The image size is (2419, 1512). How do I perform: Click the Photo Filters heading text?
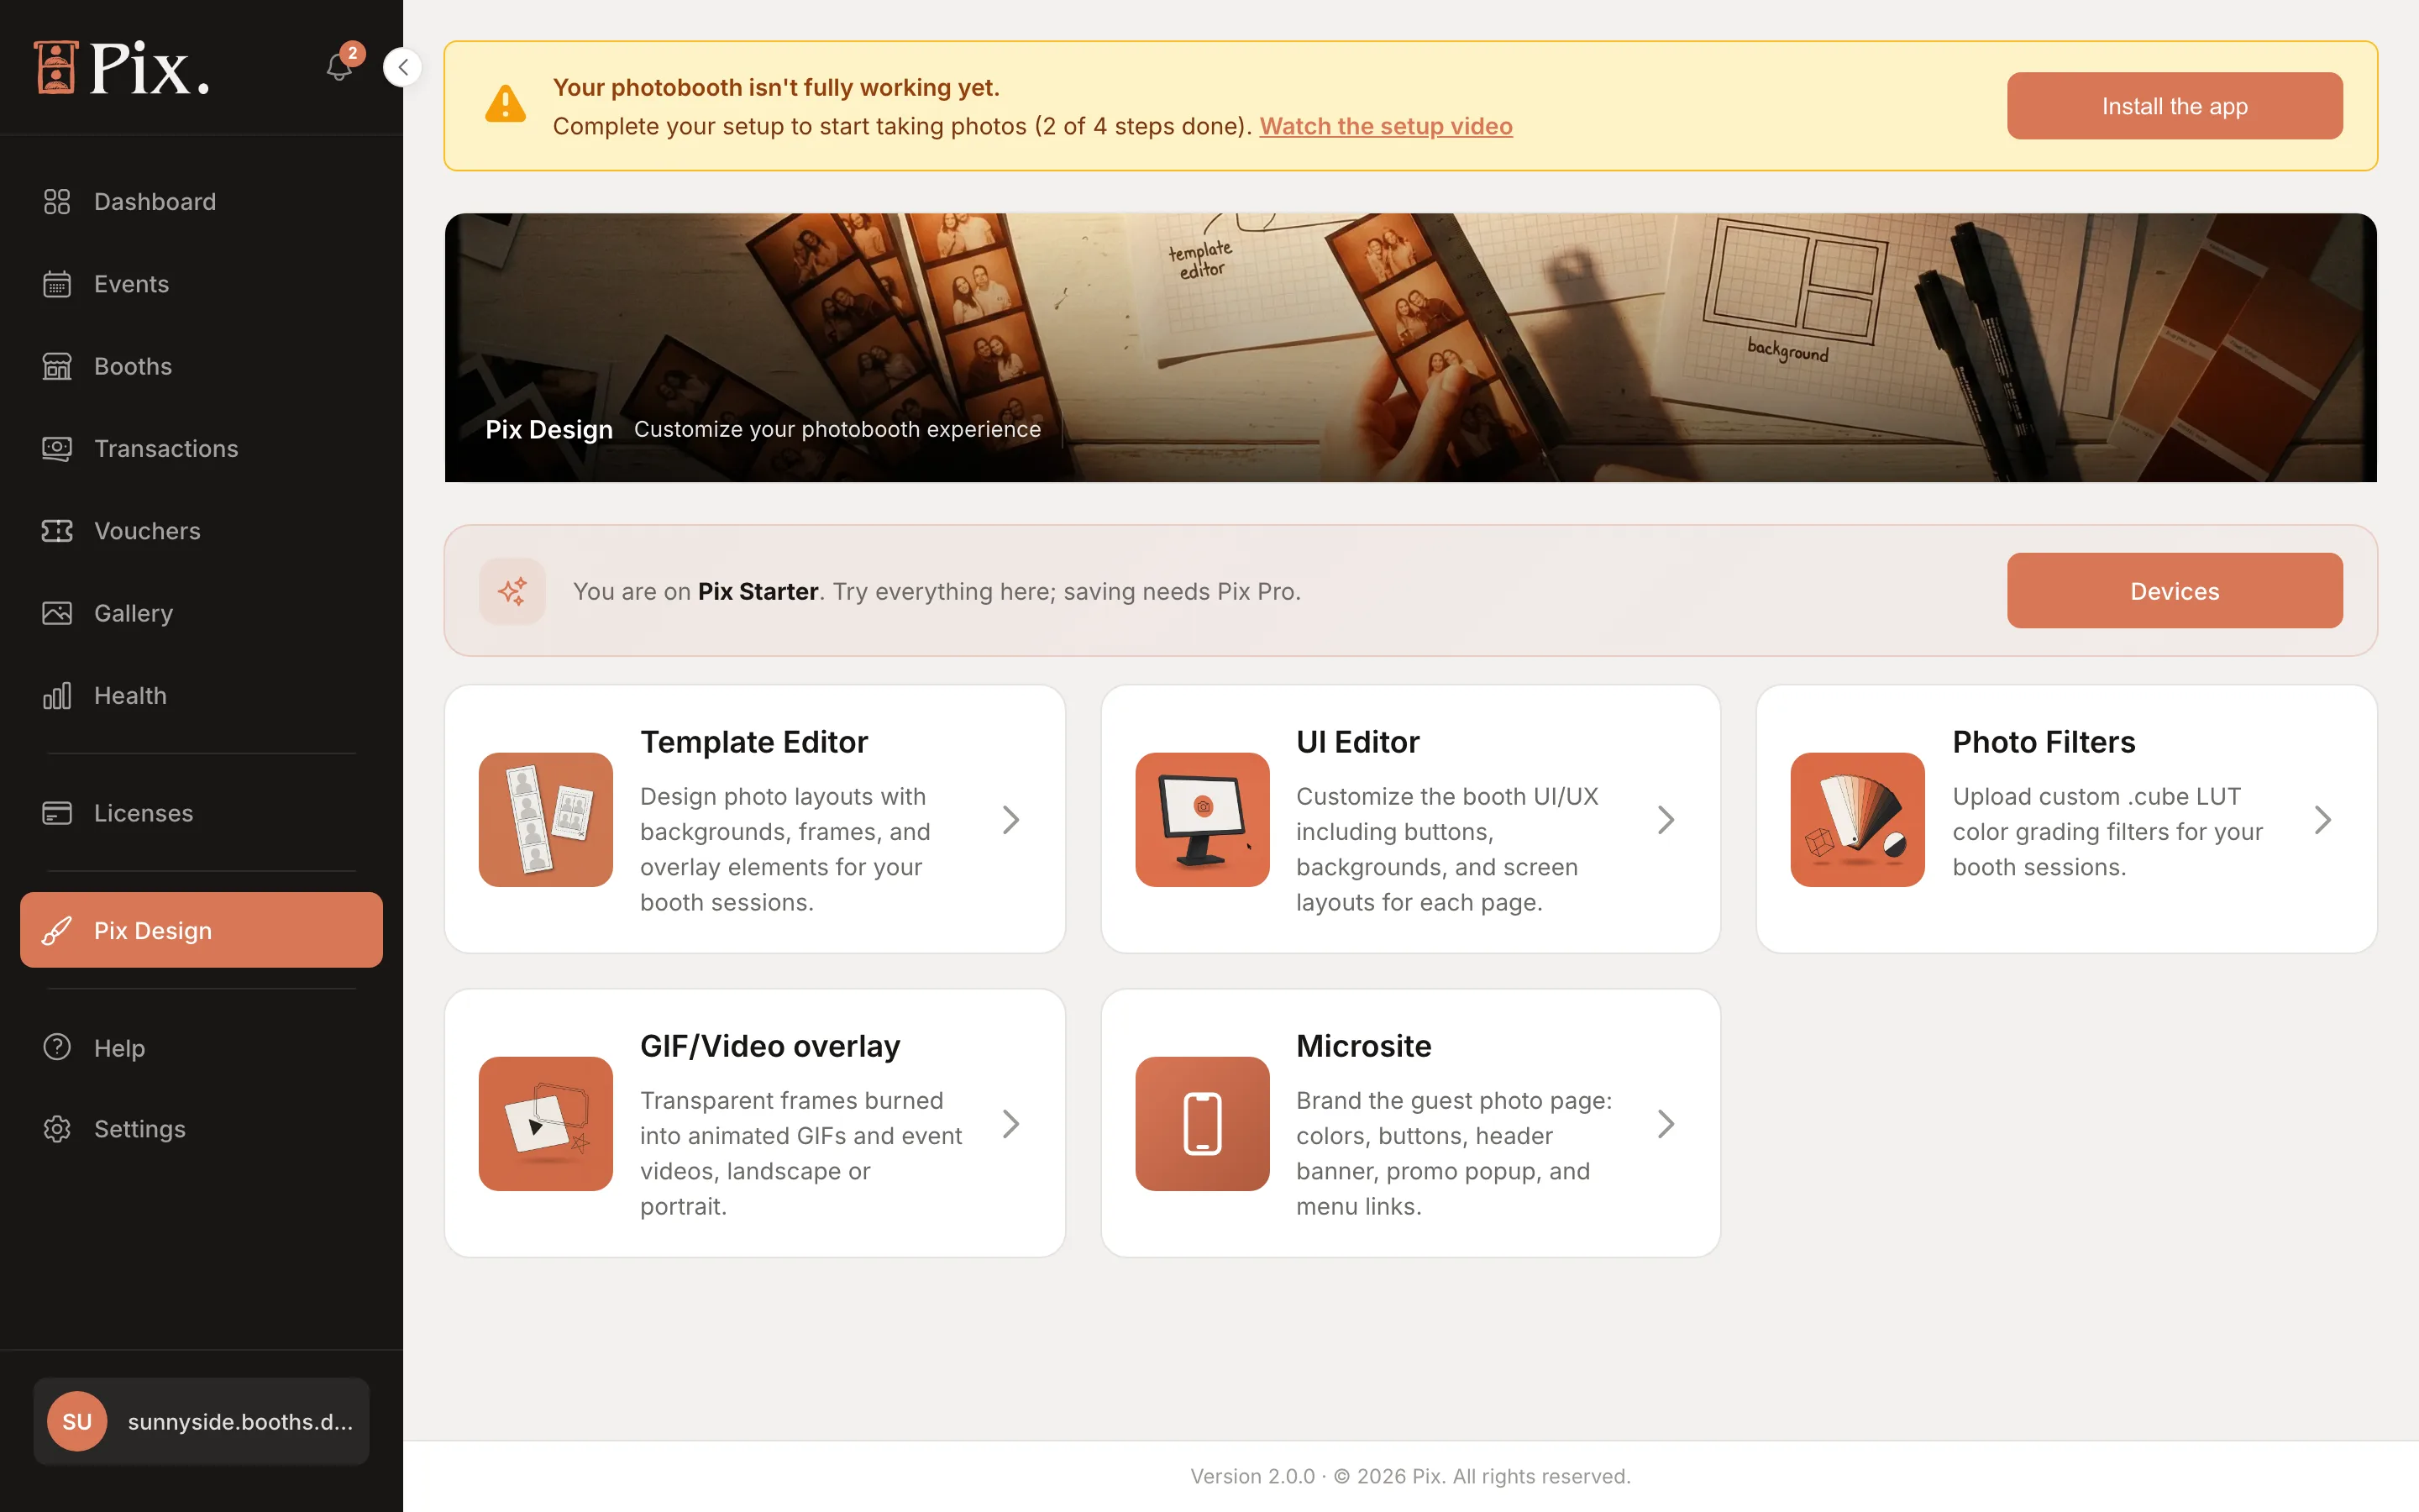pos(2044,742)
